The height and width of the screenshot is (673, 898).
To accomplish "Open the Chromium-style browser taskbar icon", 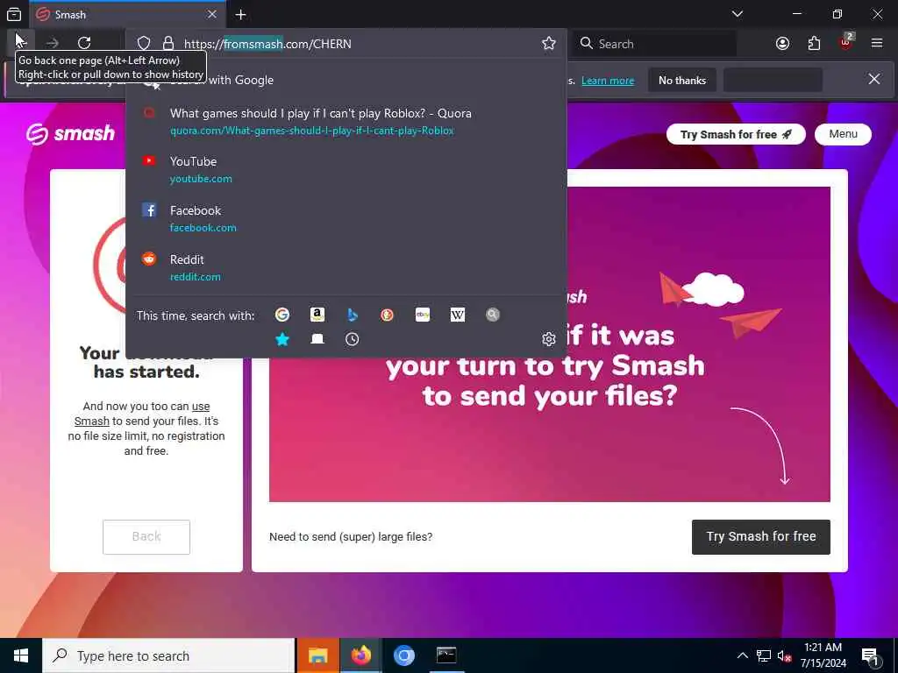I will [403, 655].
